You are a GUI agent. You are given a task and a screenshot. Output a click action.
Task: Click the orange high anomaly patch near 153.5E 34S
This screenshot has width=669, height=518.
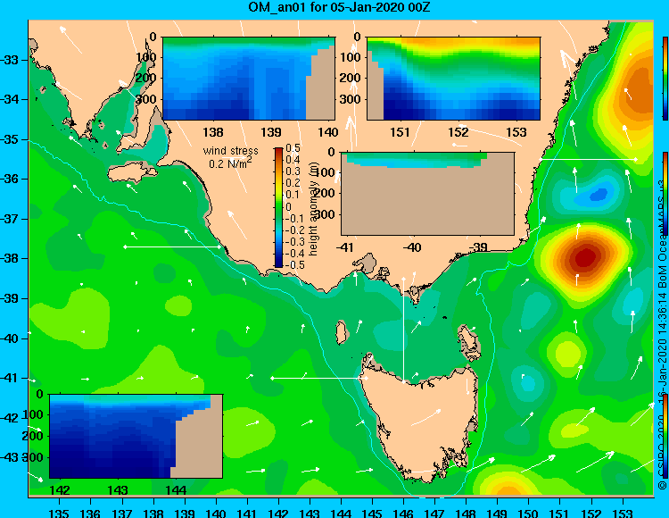click(x=637, y=91)
